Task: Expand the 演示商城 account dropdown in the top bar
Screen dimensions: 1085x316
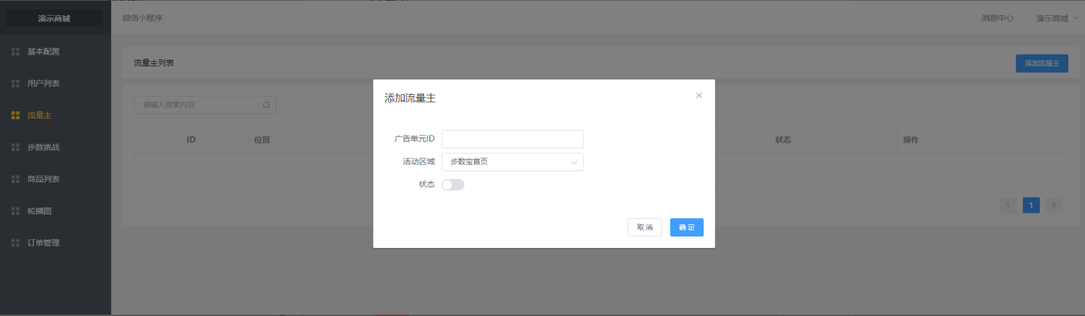Action: [1057, 18]
